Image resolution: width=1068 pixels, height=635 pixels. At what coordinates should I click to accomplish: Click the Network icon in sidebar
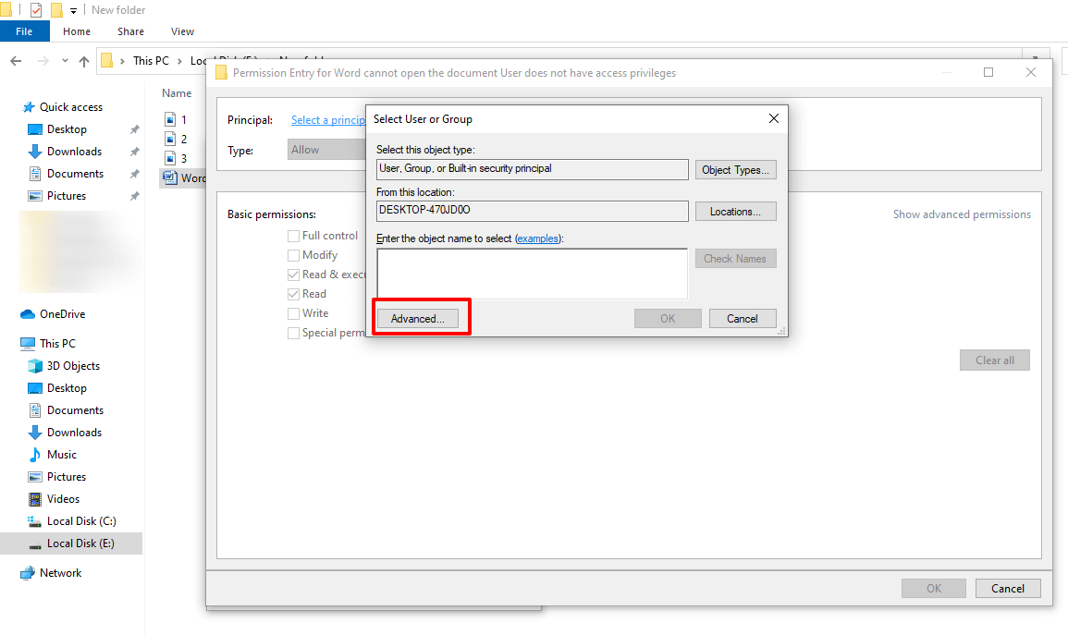[x=27, y=573]
